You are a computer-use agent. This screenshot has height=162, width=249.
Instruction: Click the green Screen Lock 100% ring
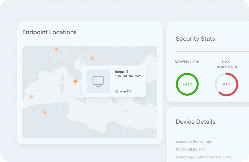pyautogui.click(x=187, y=84)
